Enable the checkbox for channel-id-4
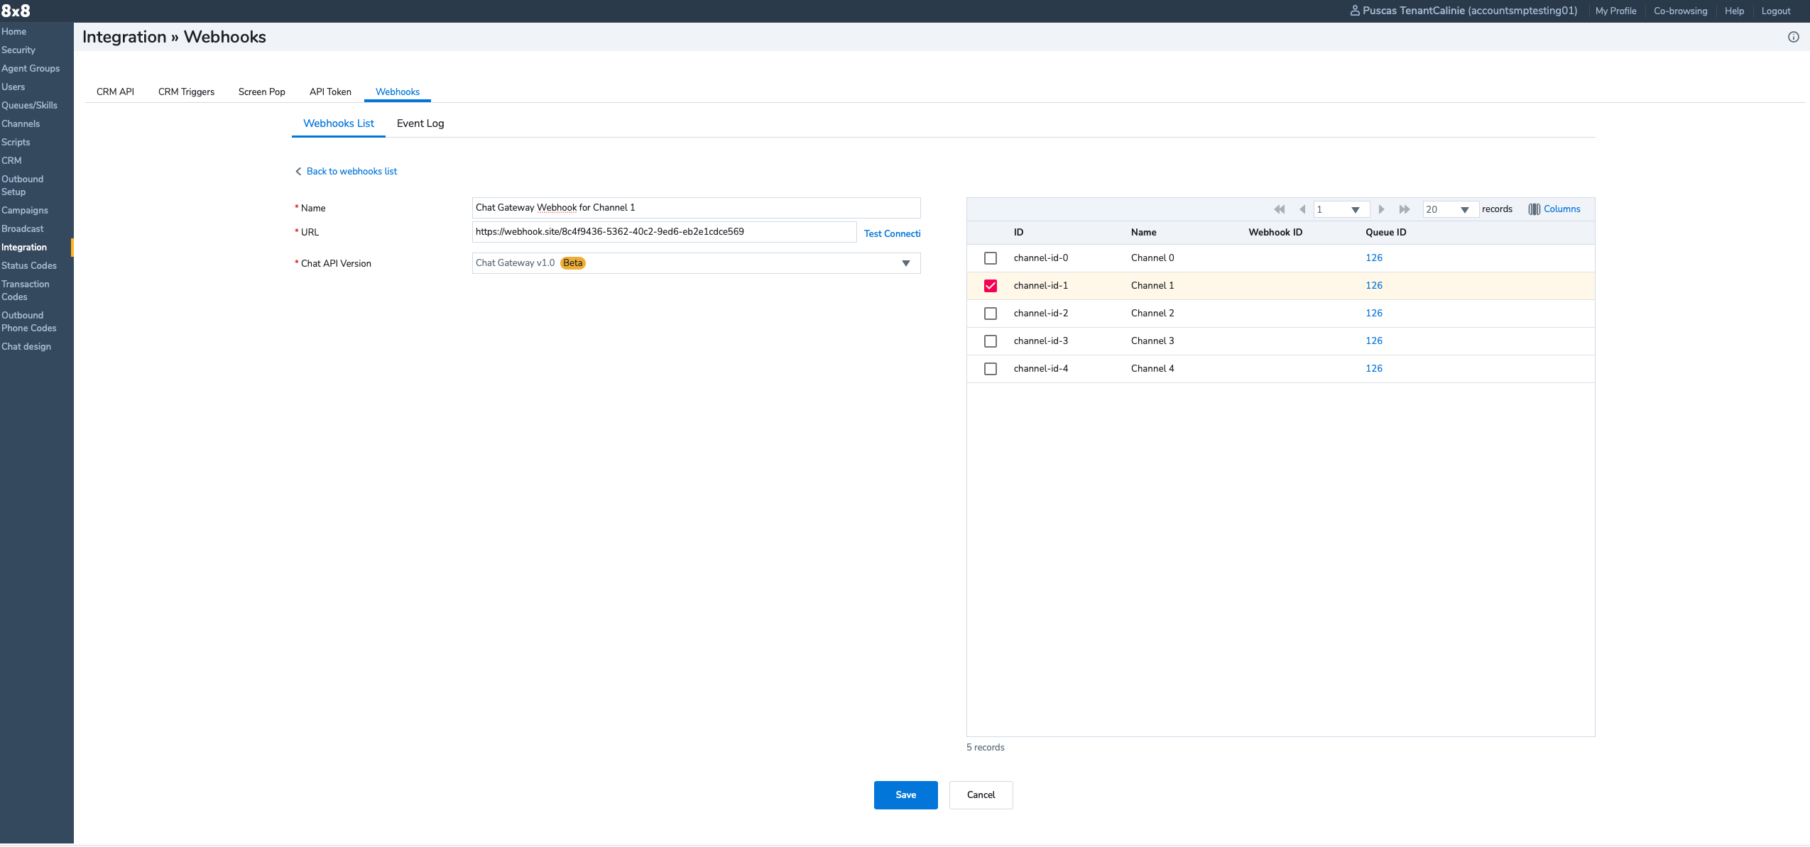 tap(990, 368)
